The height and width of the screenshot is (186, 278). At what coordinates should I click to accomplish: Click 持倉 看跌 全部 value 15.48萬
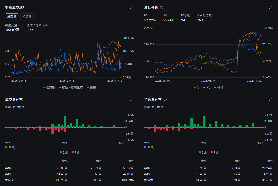point(201,174)
